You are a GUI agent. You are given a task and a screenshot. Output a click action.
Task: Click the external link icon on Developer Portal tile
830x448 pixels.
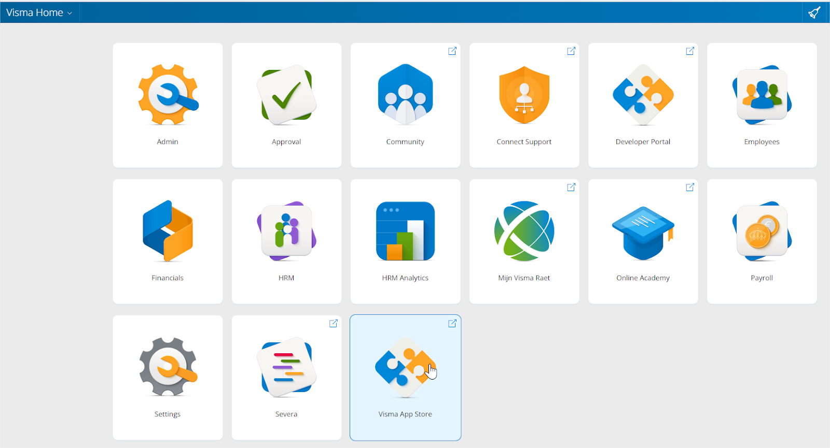tap(690, 51)
